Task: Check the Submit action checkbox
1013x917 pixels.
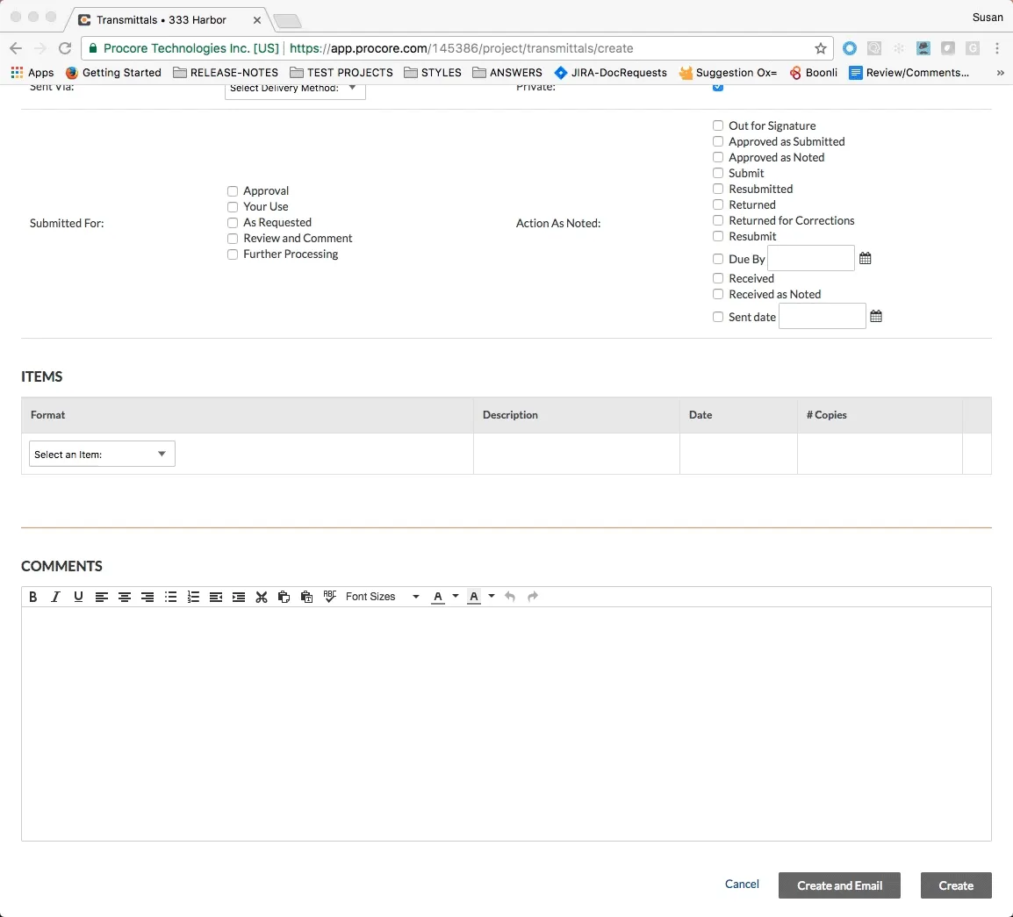Action: pos(718,173)
